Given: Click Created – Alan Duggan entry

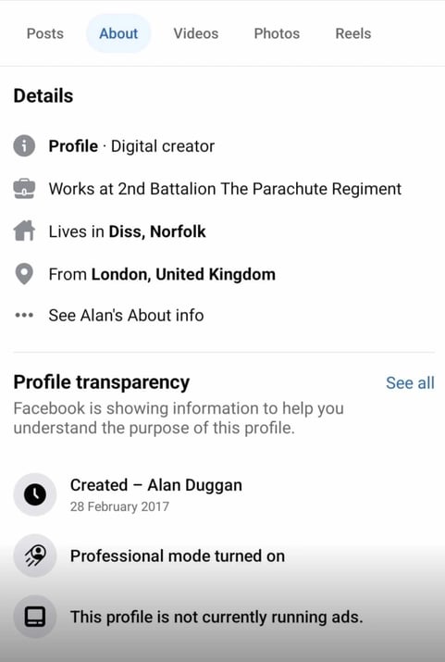Looking at the screenshot, I should [x=156, y=494].
